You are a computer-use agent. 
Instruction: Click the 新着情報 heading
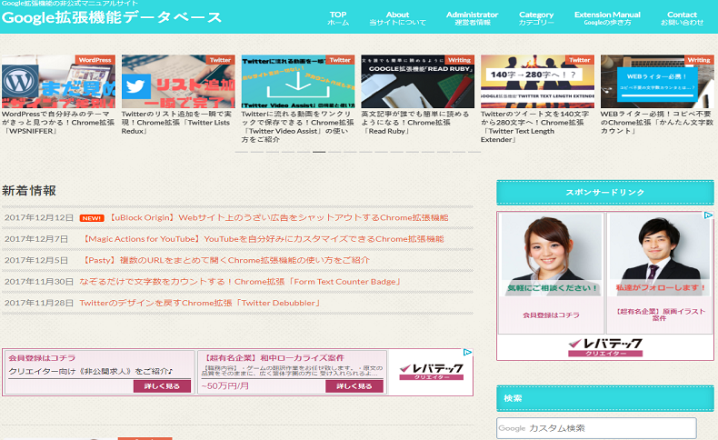tap(29, 191)
